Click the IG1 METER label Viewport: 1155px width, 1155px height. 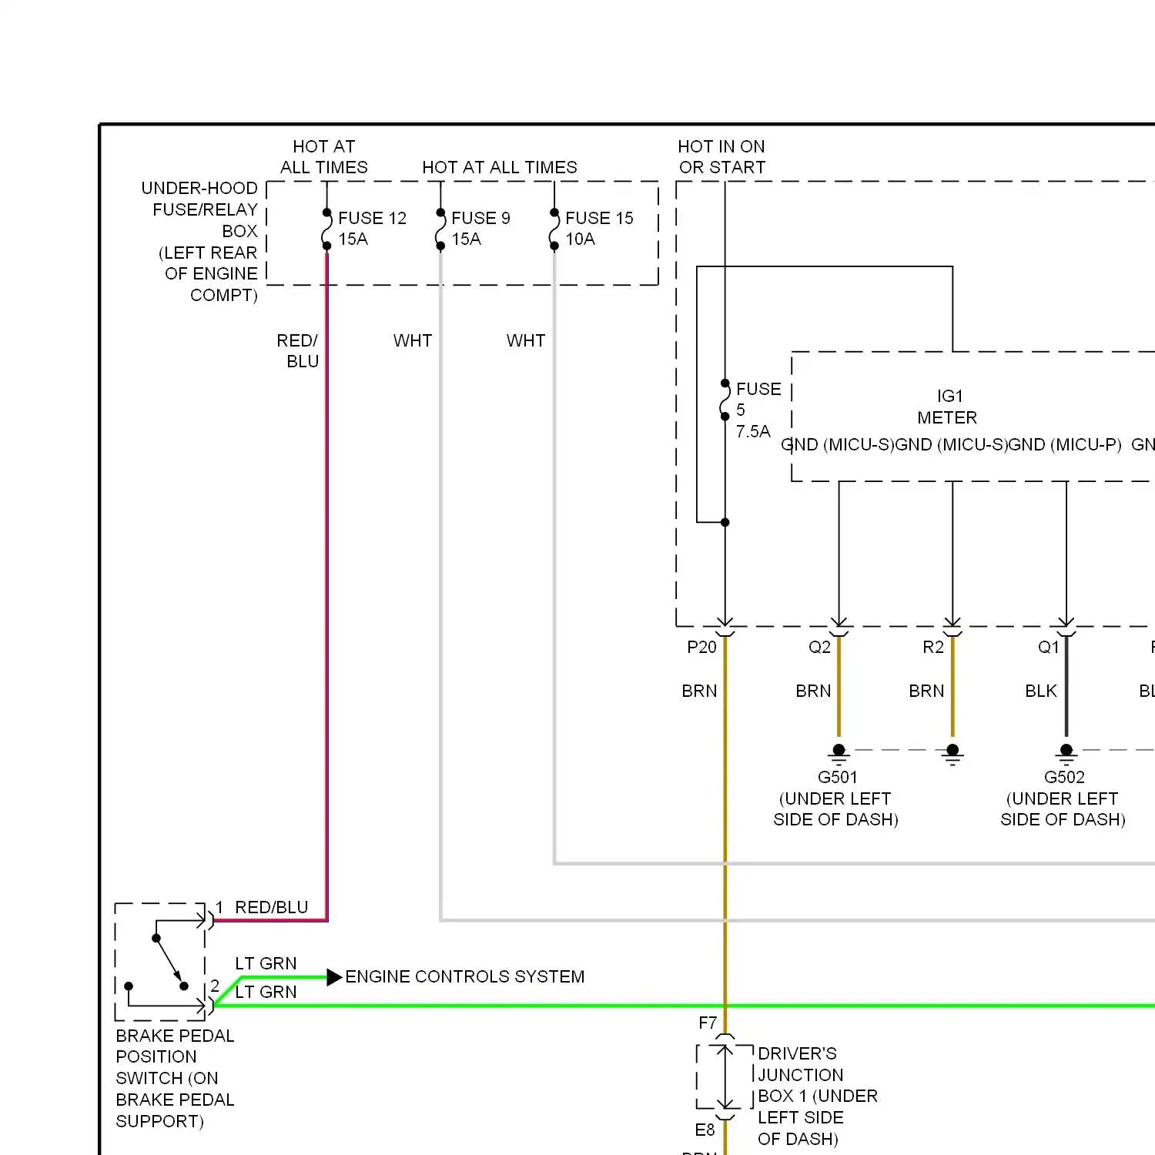pyautogui.click(x=948, y=407)
